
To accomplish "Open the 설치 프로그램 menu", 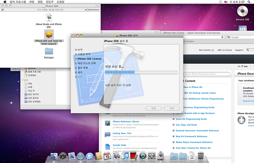I will pos(18,2).
